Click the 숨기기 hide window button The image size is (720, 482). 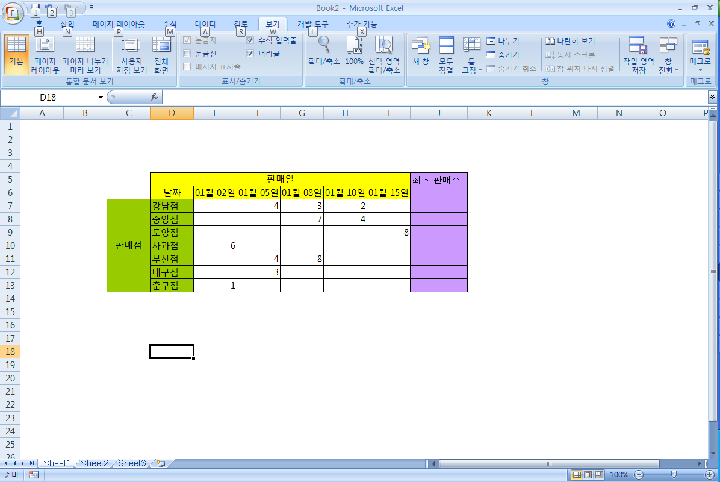point(503,55)
